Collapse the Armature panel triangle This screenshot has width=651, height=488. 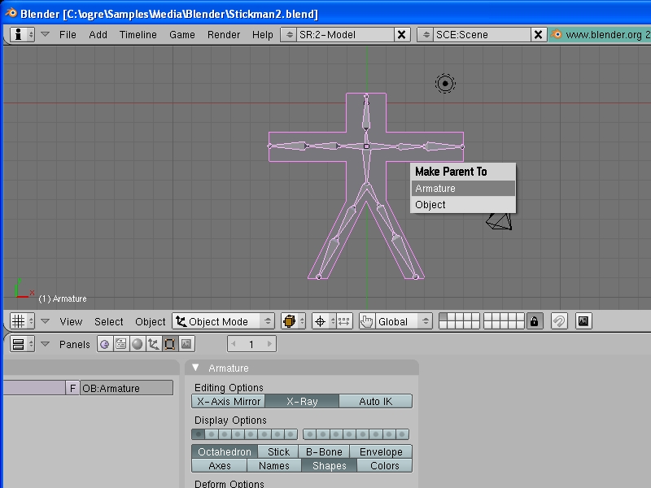(x=196, y=368)
